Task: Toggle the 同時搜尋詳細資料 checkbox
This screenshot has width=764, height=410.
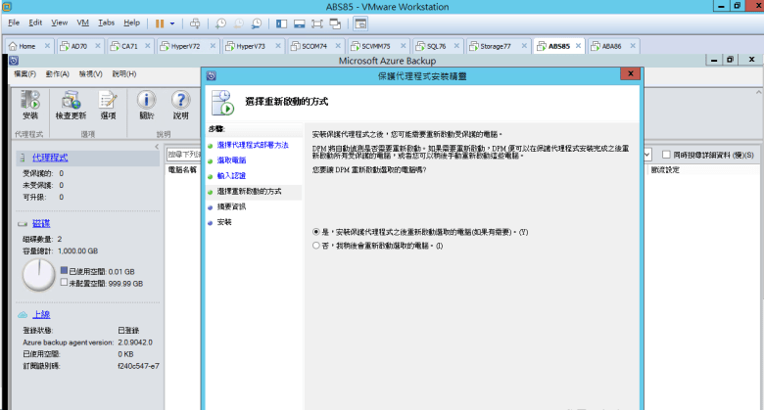Action: [x=667, y=155]
